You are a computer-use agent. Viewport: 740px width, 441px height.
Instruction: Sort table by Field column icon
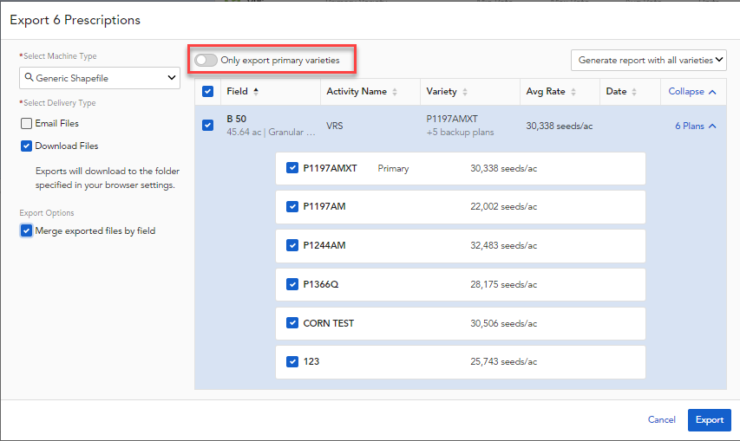pyautogui.click(x=256, y=92)
